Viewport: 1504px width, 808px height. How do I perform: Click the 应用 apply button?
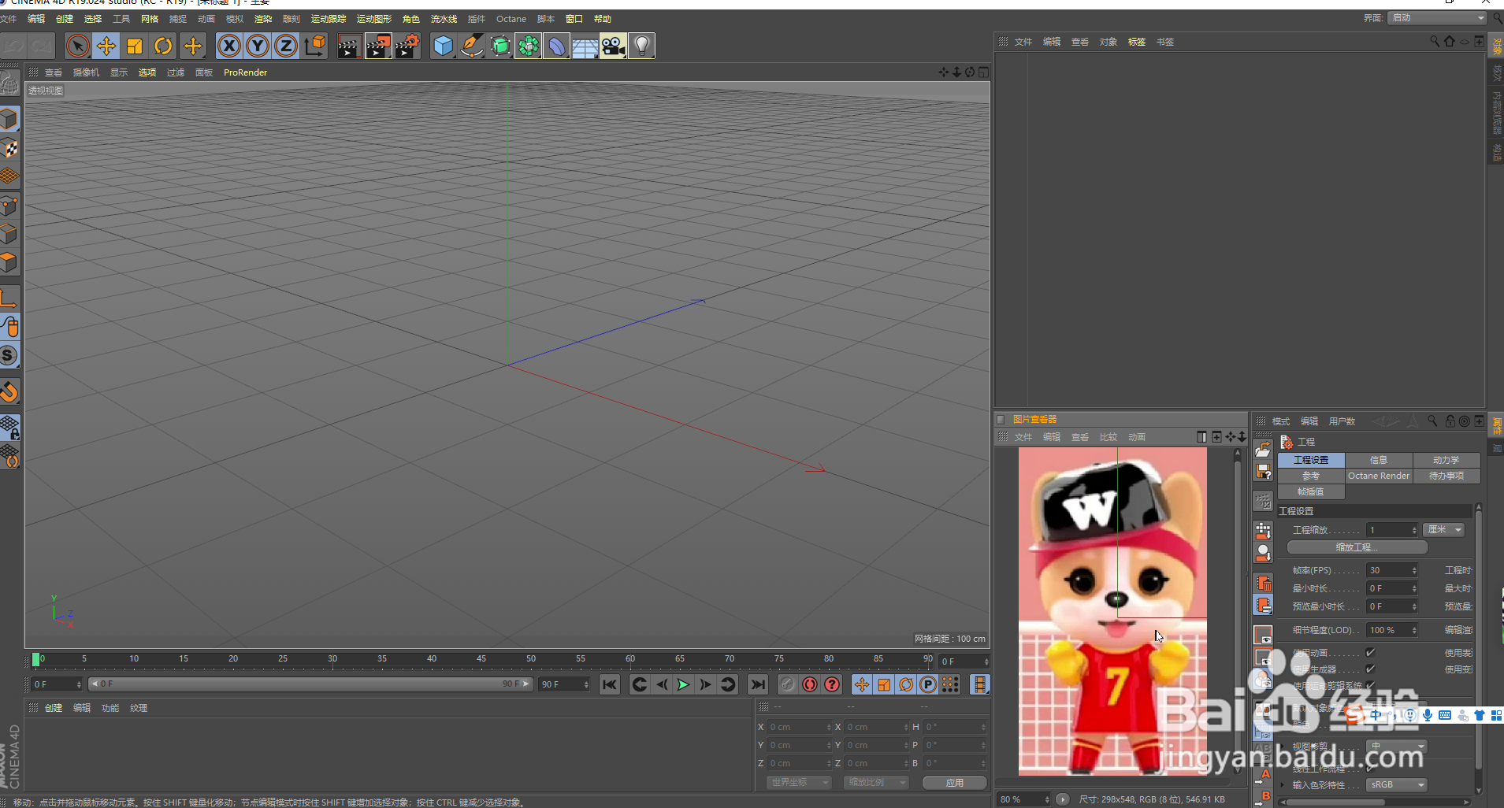click(955, 783)
